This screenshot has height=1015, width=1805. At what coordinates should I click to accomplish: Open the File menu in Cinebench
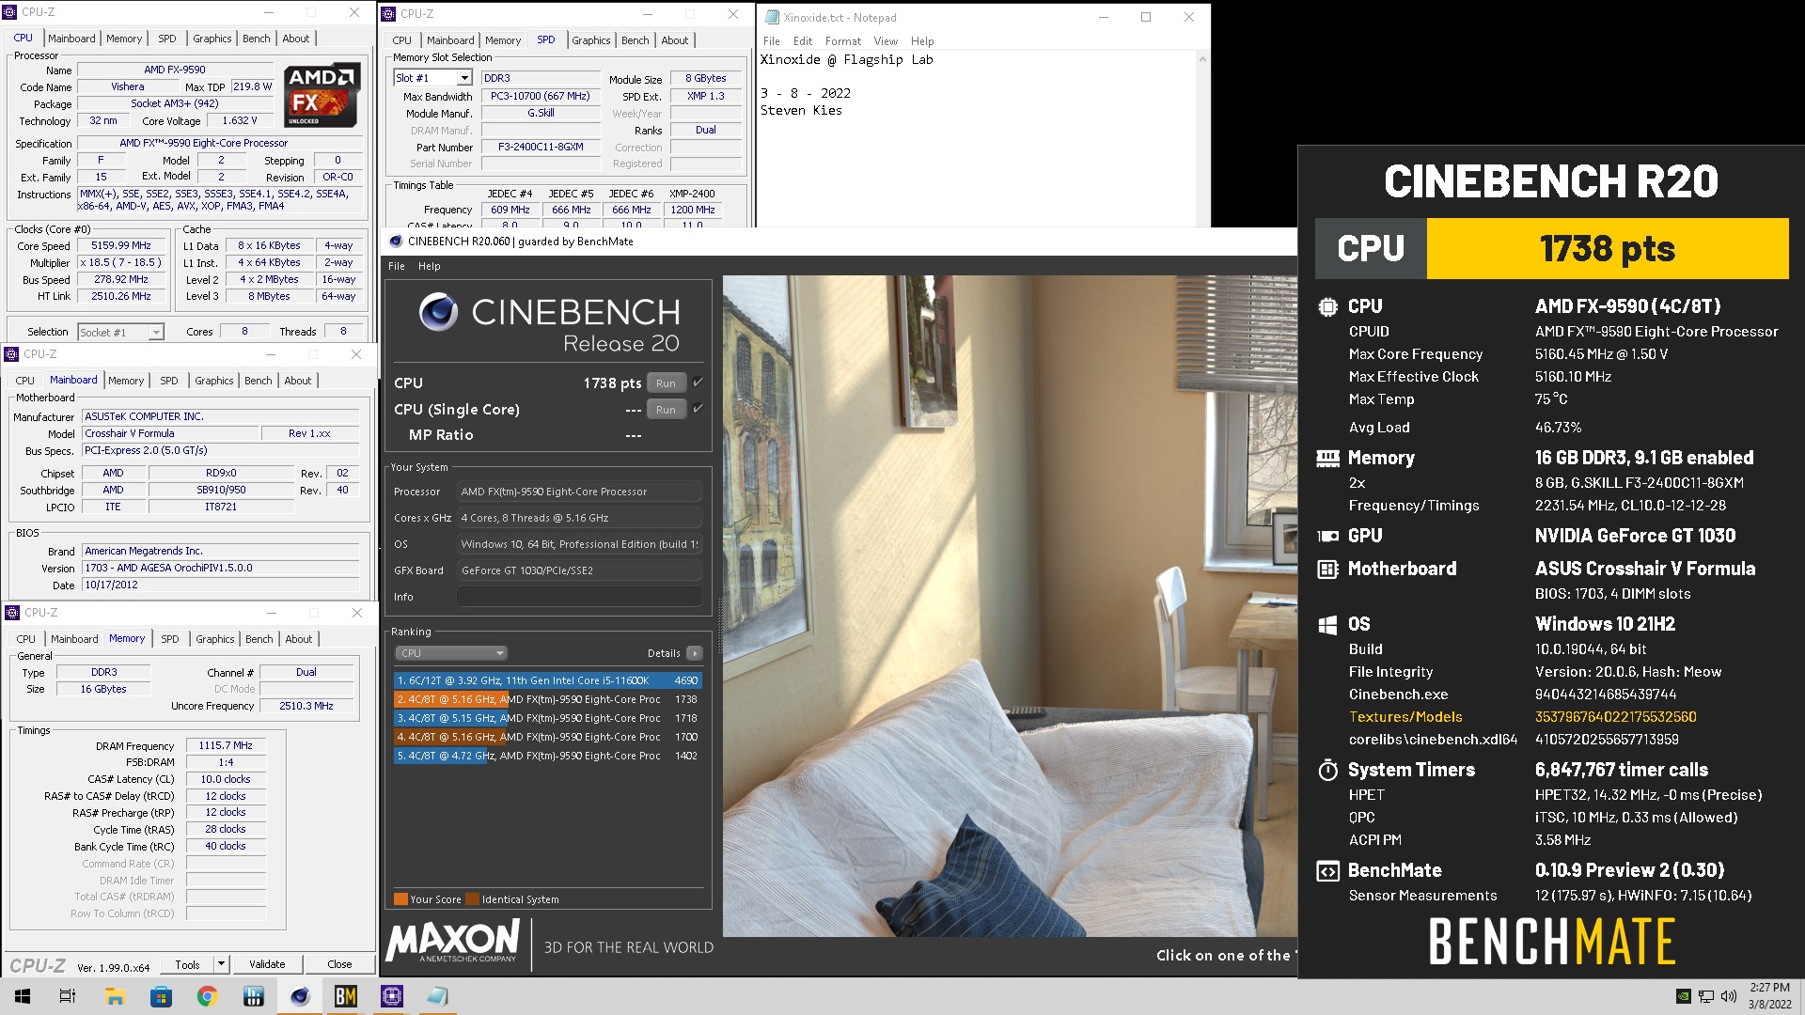pyautogui.click(x=397, y=266)
